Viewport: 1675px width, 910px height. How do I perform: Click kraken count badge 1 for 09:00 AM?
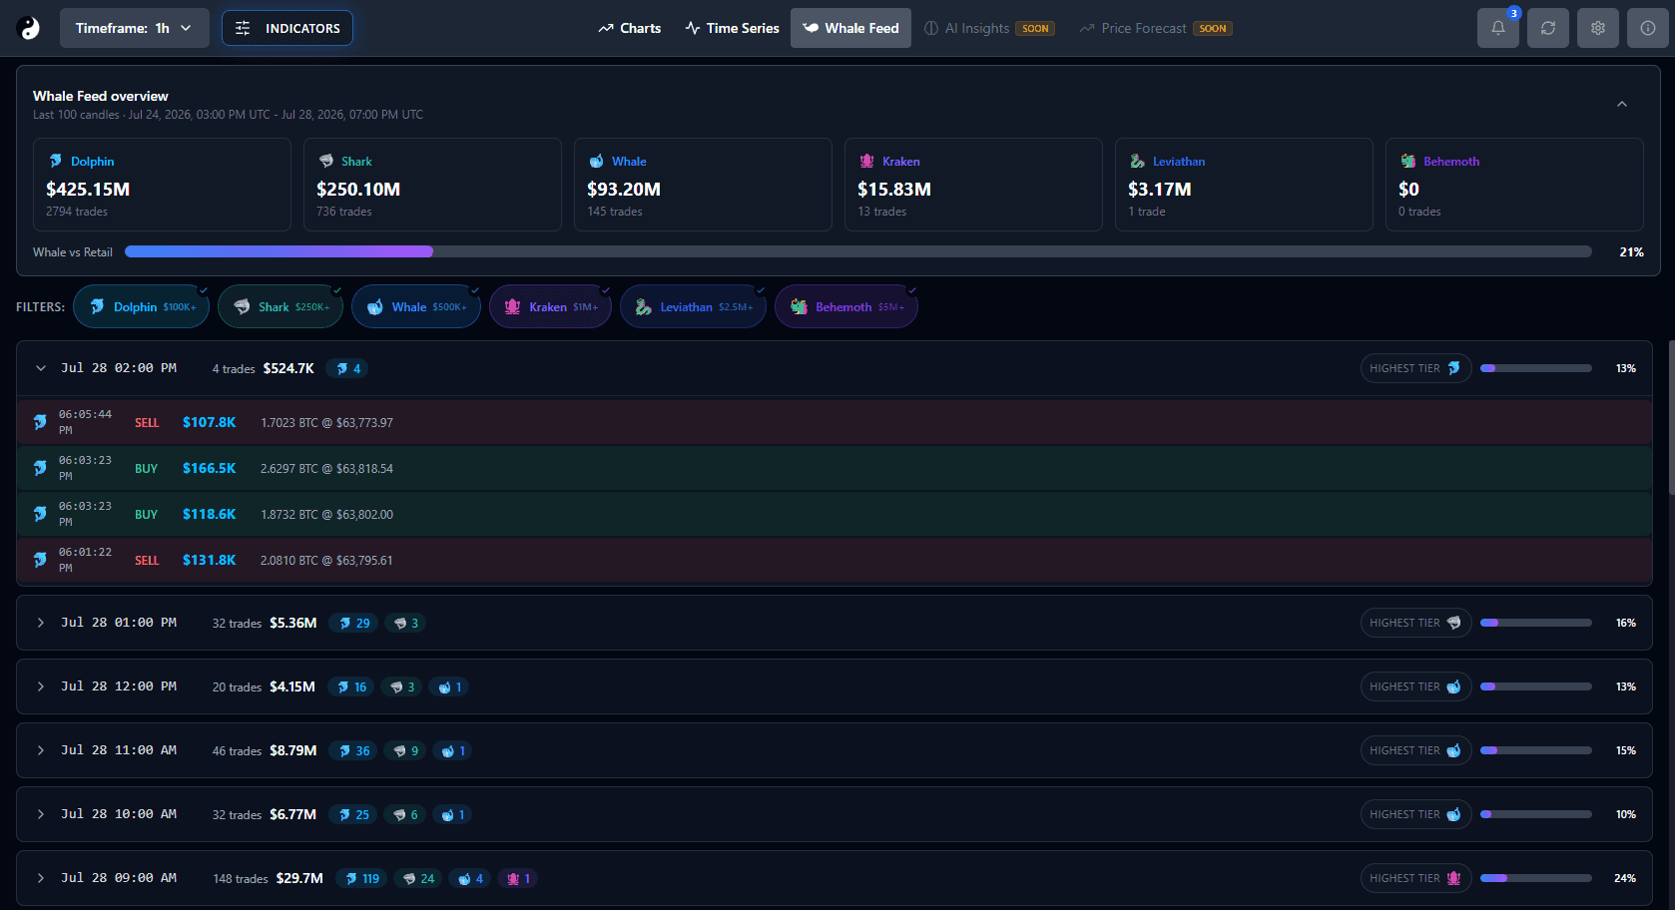(x=519, y=878)
